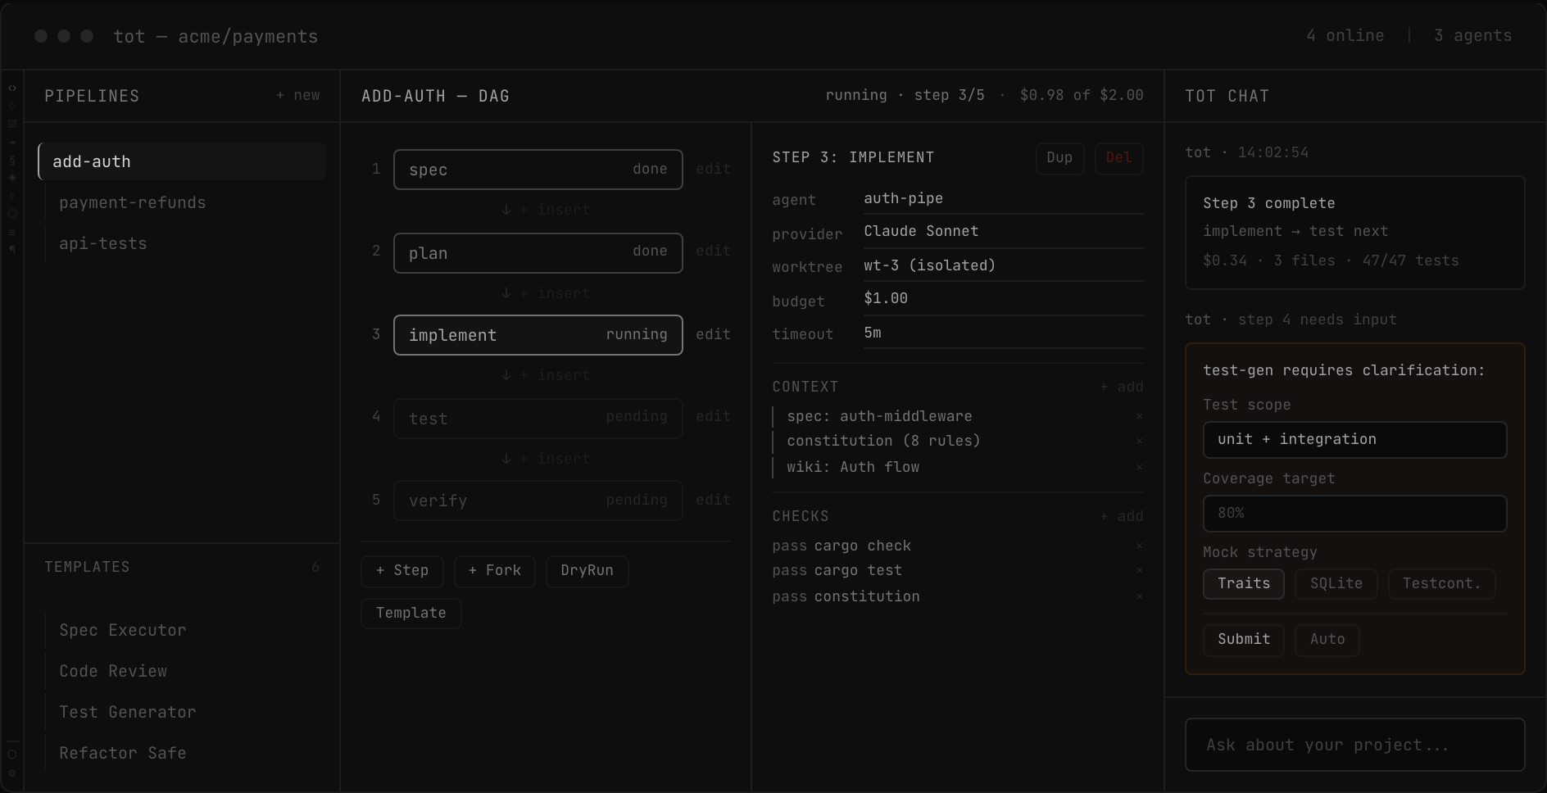
Task: Click the play triangle icon in left rail
Action: pos(12,197)
